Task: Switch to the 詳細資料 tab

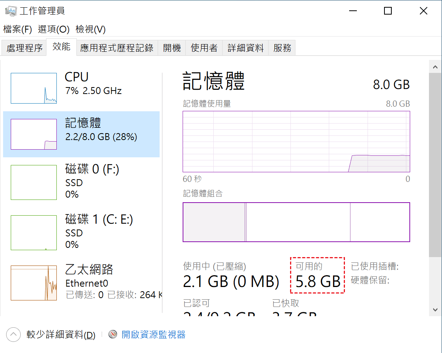Action: point(246,48)
